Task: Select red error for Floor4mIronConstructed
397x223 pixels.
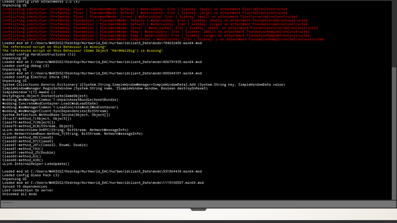Action: pyautogui.click(x=144, y=13)
